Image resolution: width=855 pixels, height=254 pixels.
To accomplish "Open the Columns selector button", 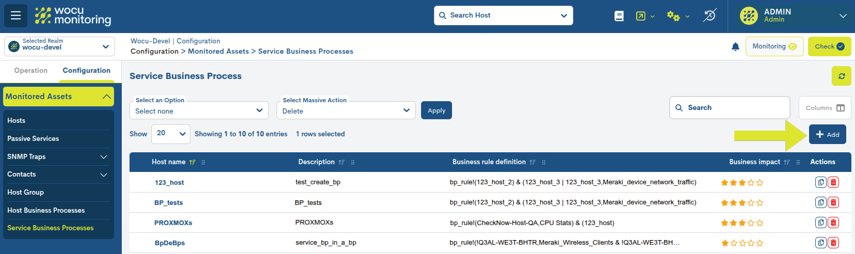I will (x=825, y=108).
